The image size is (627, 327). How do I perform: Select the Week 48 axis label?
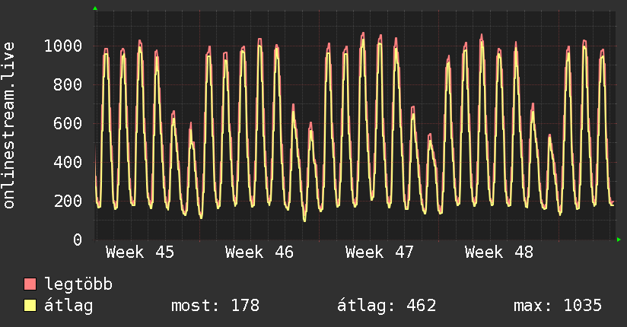pyautogui.click(x=499, y=252)
